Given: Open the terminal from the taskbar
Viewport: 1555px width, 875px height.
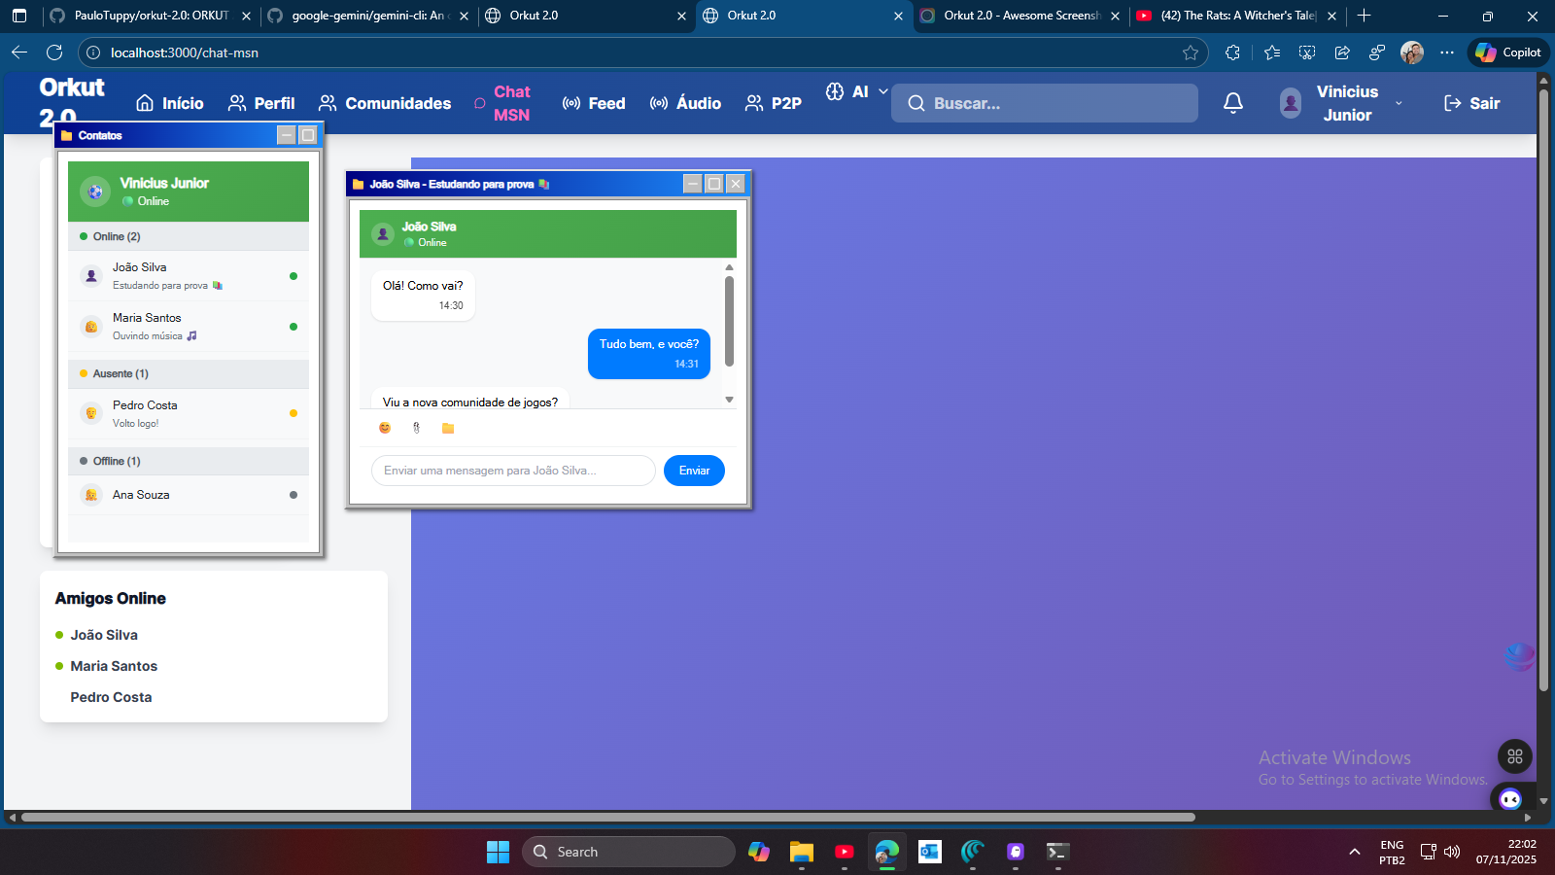Looking at the screenshot, I should pyautogui.click(x=1057, y=852).
